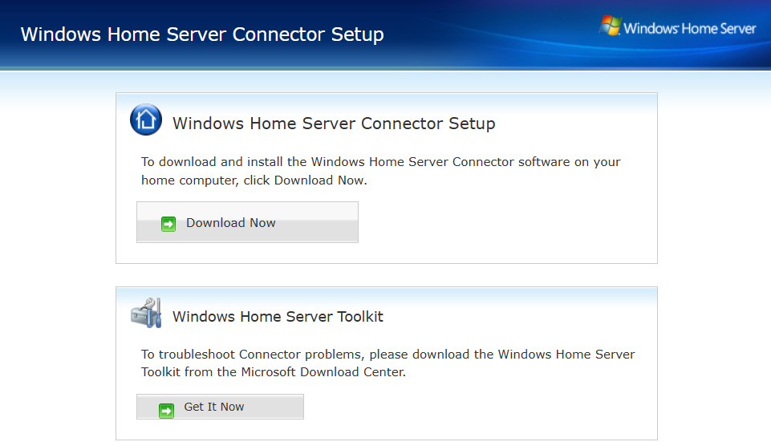Click the Windows flag logo in the banner
This screenshot has height=446, width=771.
(610, 26)
